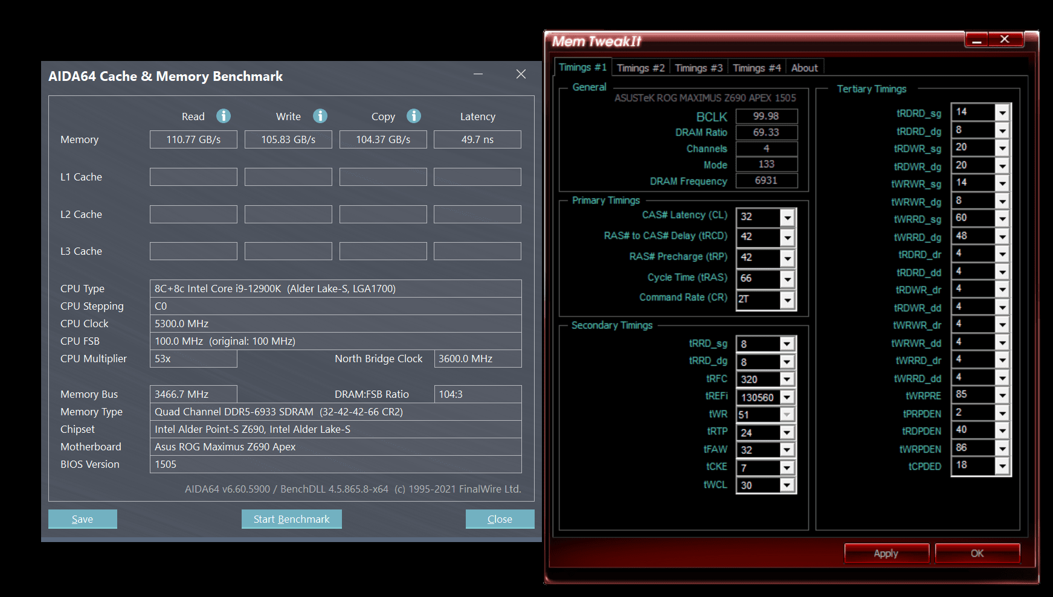This screenshot has width=1053, height=597.
Task: Click the Close button in AIDA64
Action: [x=500, y=519]
